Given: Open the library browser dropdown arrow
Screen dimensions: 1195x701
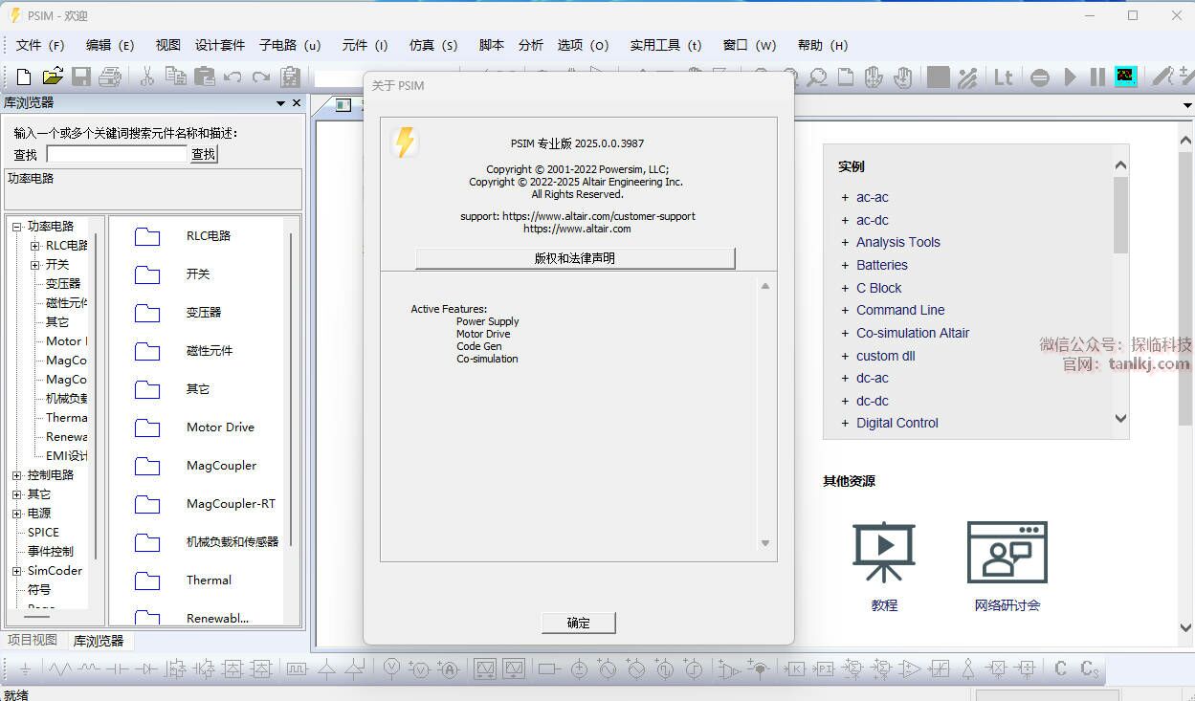Looking at the screenshot, I should (x=280, y=103).
